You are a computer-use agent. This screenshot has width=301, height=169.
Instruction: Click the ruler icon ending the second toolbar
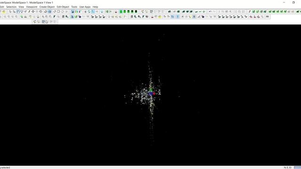tap(268, 17)
